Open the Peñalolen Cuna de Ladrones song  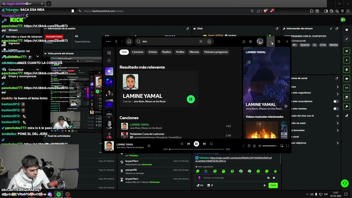pyautogui.click(x=147, y=134)
